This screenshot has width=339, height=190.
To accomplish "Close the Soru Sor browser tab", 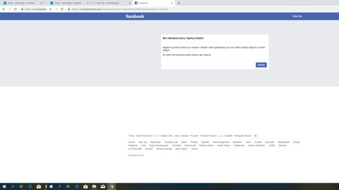I will [130, 3].
